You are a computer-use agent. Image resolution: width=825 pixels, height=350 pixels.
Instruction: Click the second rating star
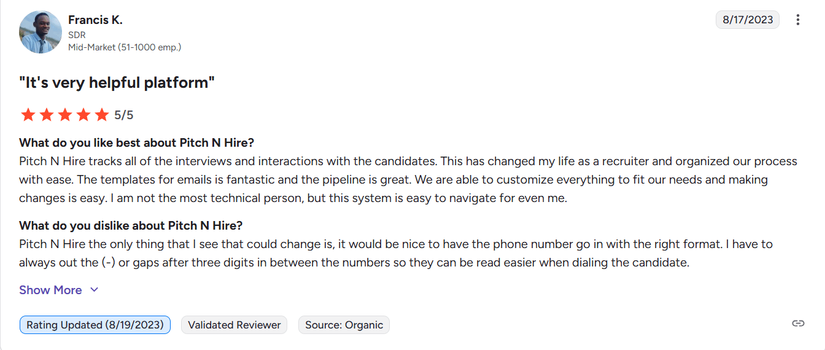point(46,115)
